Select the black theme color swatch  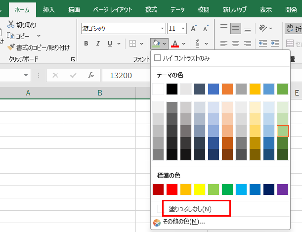pyautogui.click(x=172, y=89)
